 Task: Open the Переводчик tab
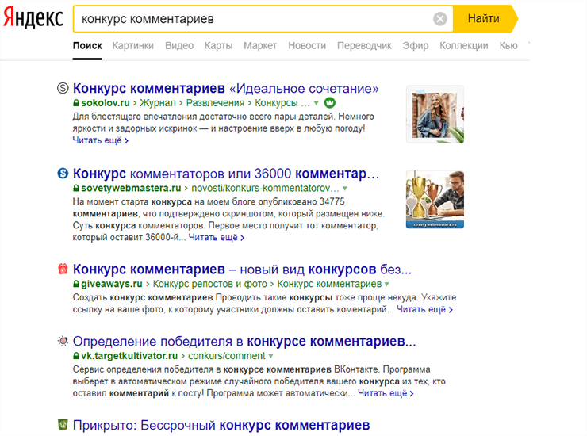pos(364,46)
